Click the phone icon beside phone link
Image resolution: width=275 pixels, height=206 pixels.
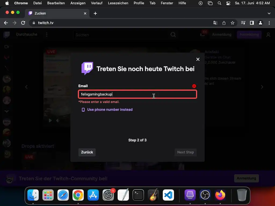click(x=83, y=110)
